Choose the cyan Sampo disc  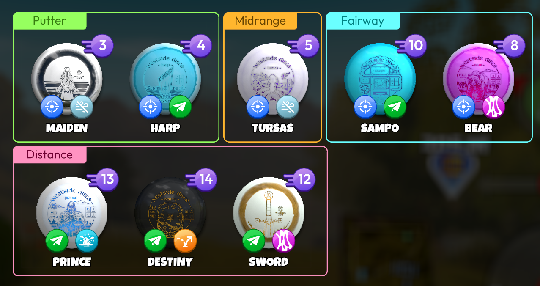[x=380, y=79]
